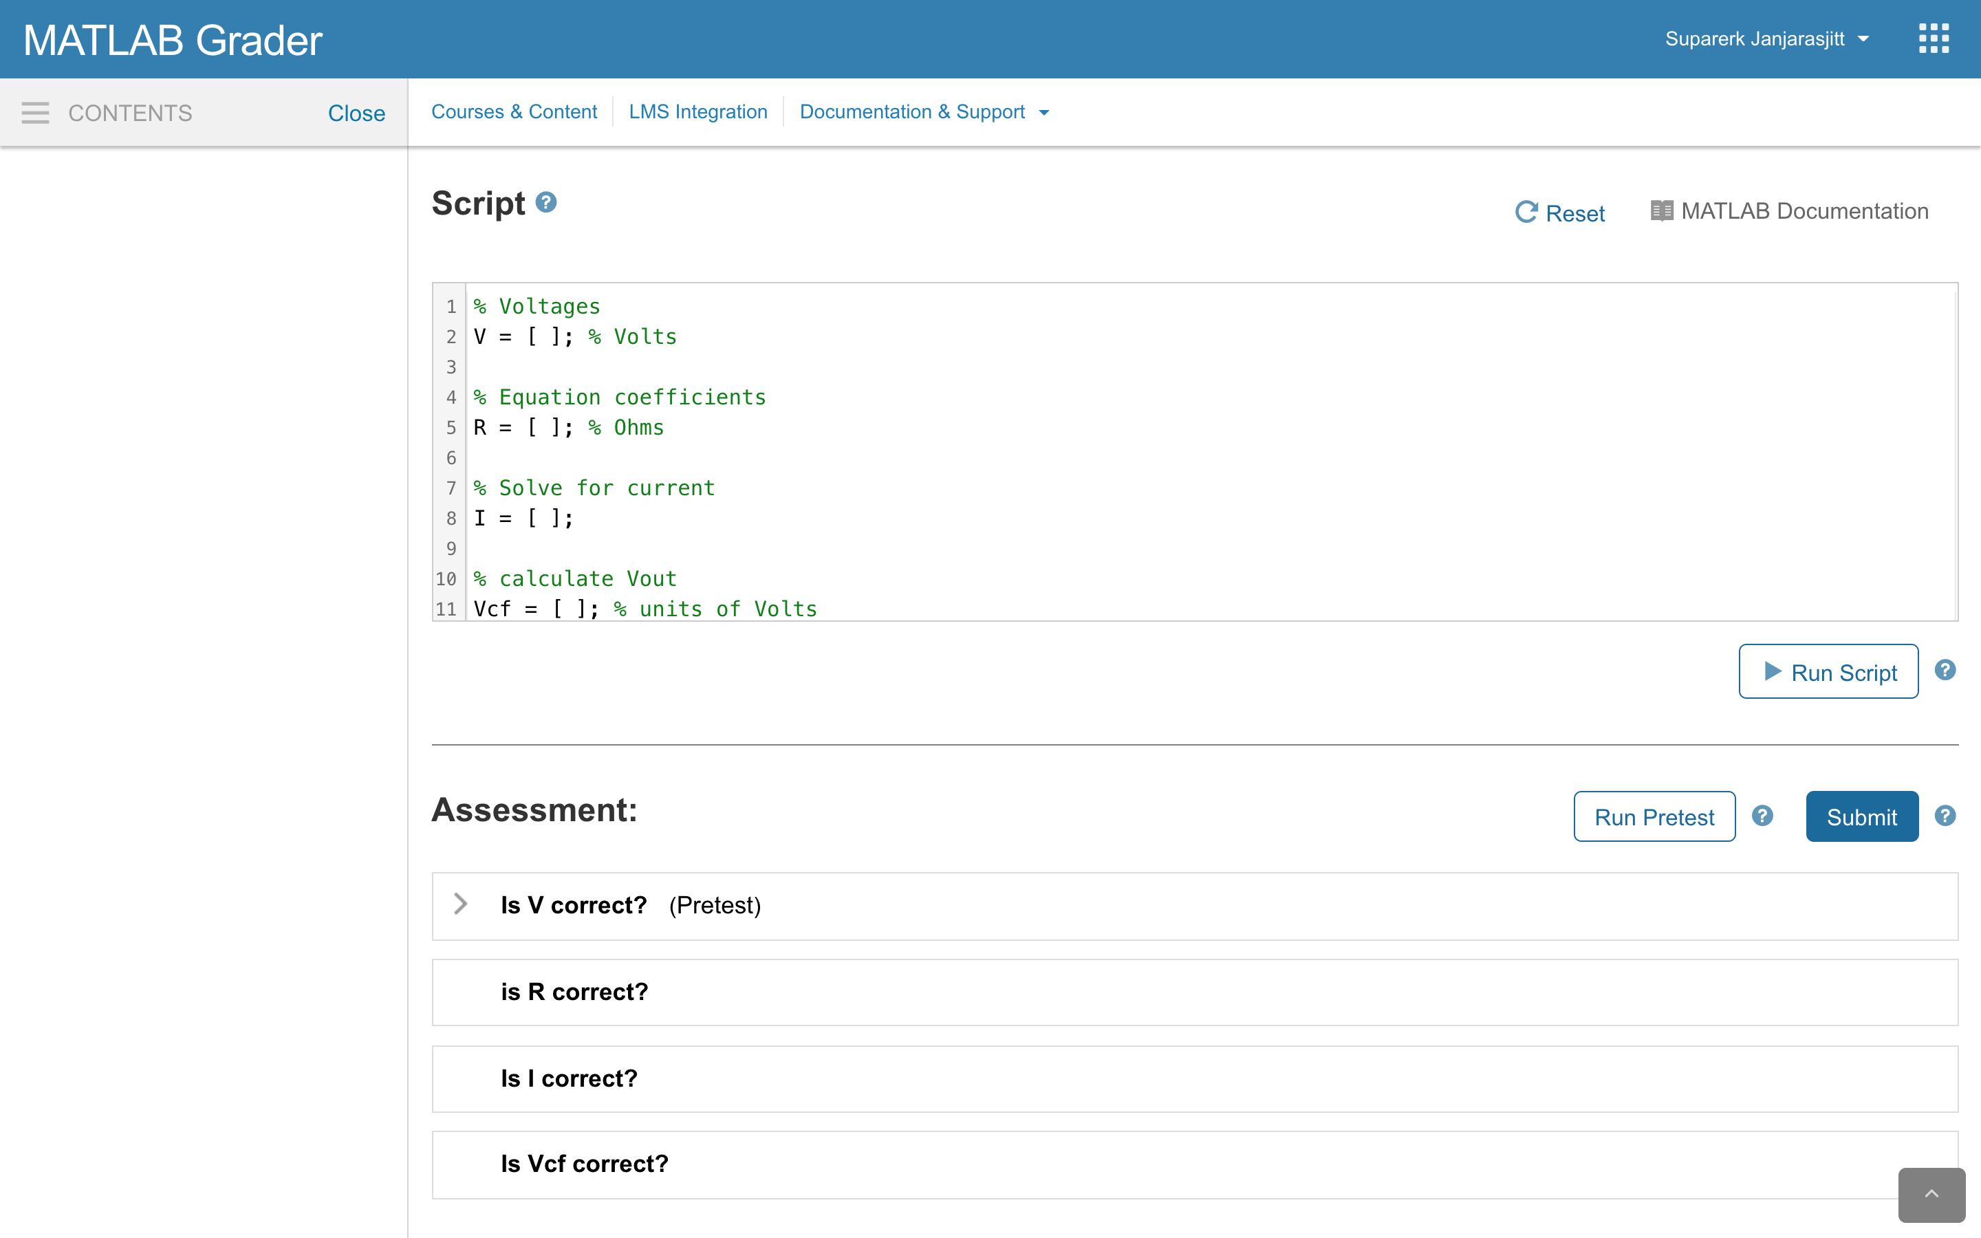Viewport: 1981px width, 1238px height.
Task: Open Documentation & Support dropdown menu
Action: tap(923, 112)
